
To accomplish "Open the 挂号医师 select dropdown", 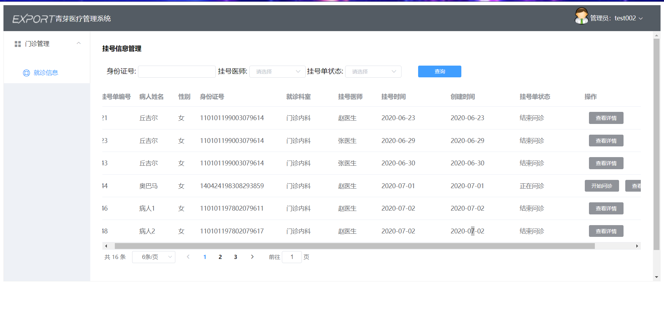I will tap(277, 71).
